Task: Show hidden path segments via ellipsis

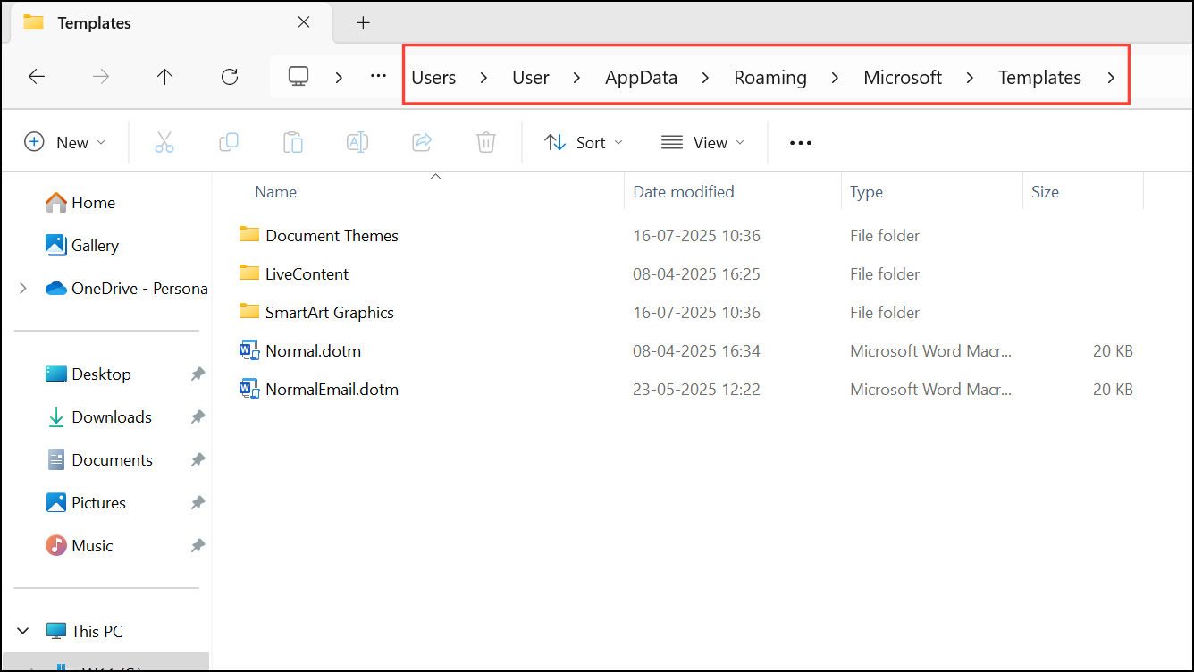Action: point(378,77)
